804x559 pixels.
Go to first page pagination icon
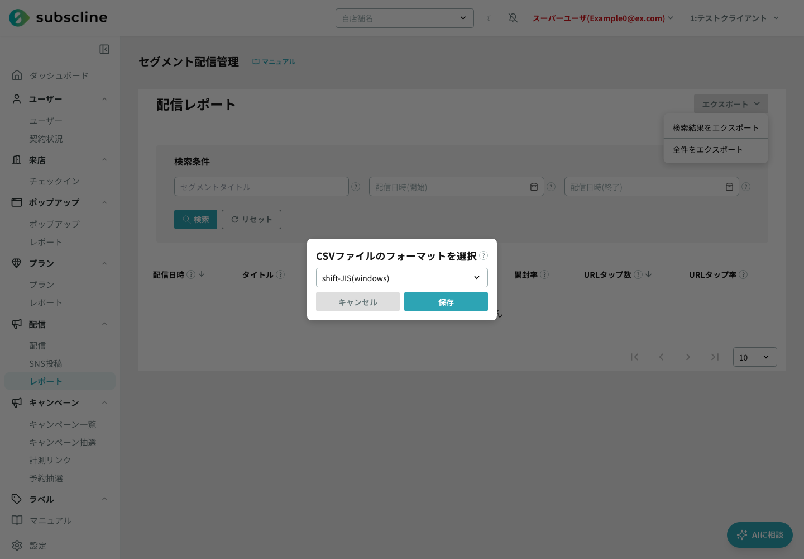634,357
